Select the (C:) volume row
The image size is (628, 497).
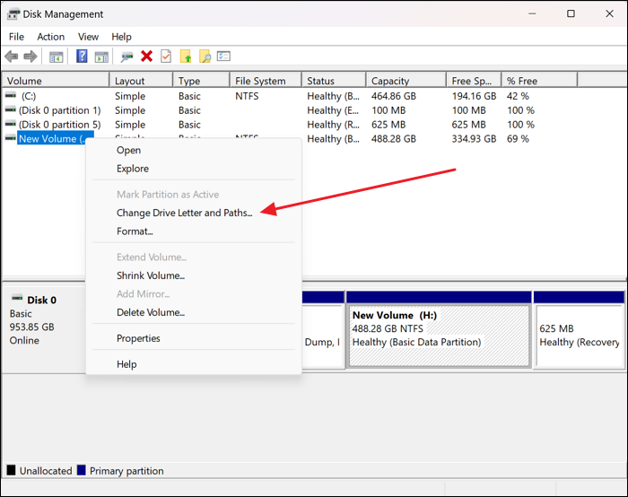click(29, 96)
